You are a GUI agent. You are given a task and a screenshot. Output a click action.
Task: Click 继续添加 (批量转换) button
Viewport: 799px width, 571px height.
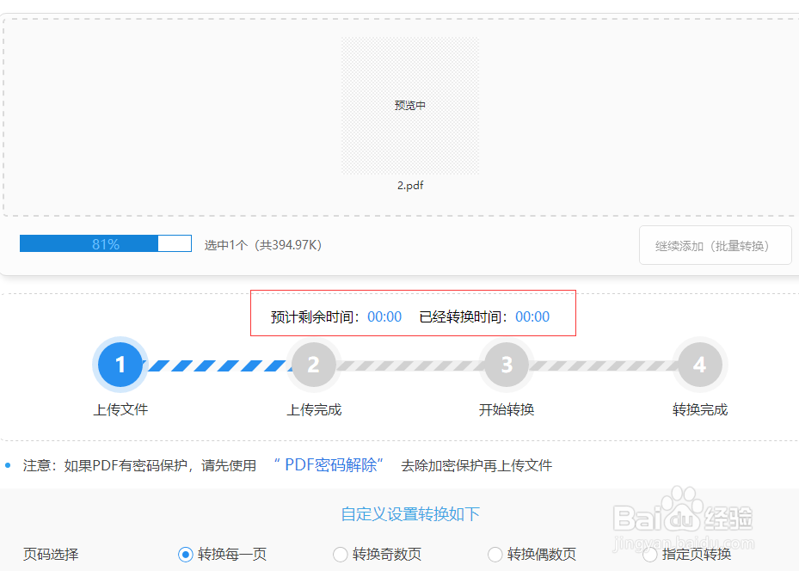(x=715, y=244)
